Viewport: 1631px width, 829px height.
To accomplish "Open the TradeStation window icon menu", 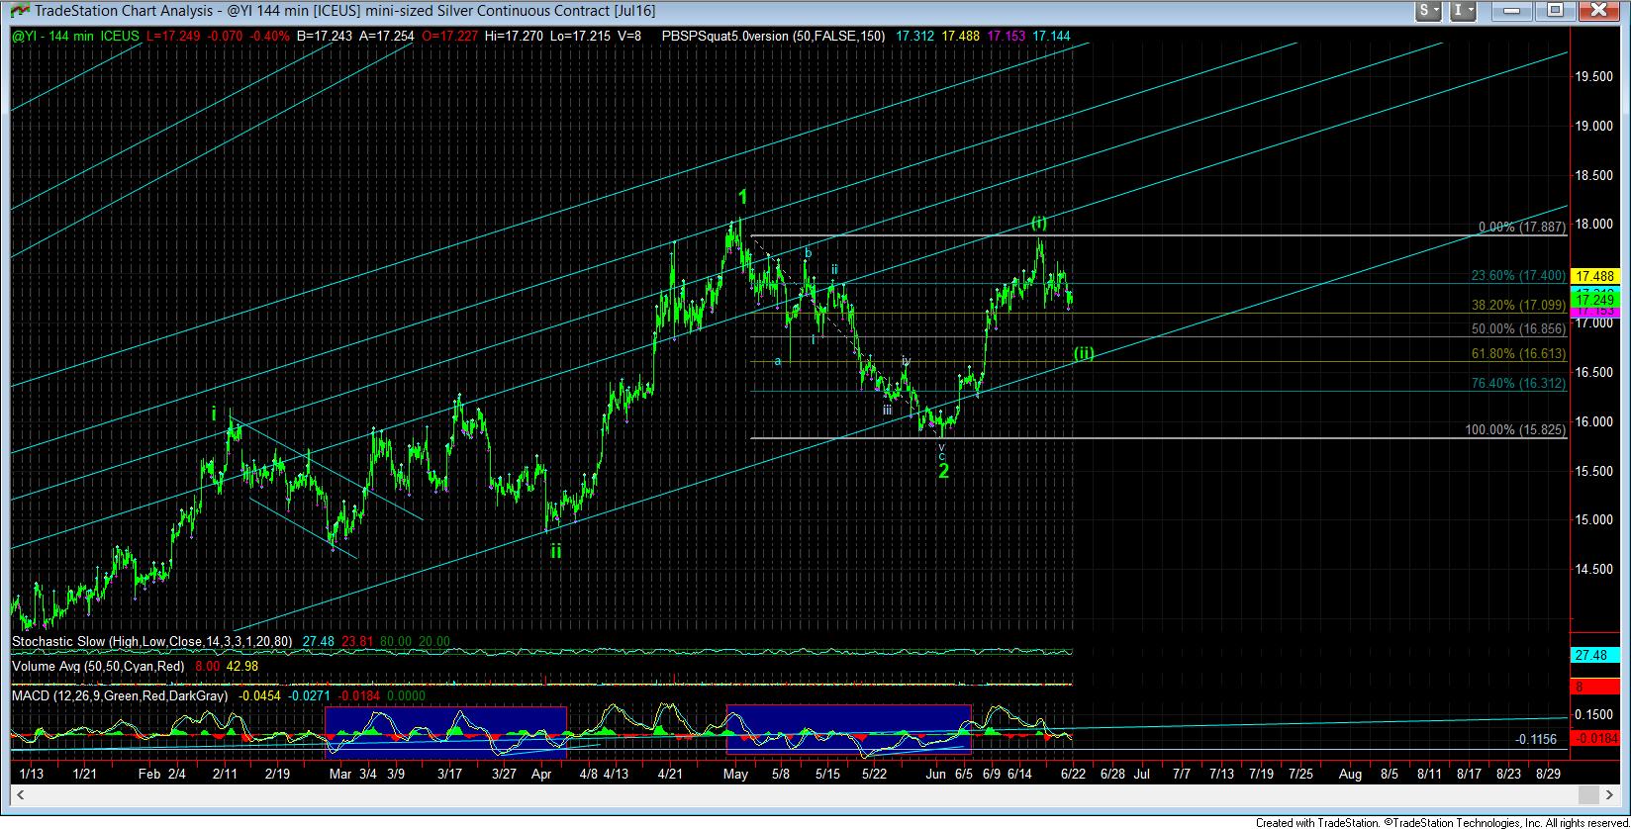I will 18,11.
